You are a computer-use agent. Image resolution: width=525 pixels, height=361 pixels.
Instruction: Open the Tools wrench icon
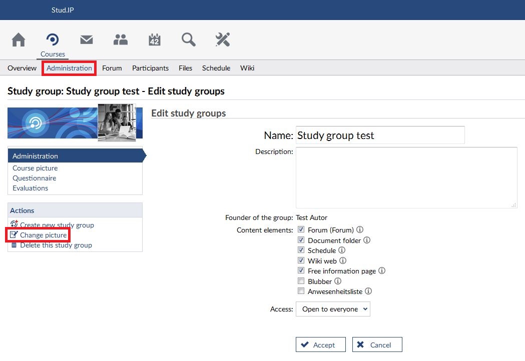coord(223,39)
